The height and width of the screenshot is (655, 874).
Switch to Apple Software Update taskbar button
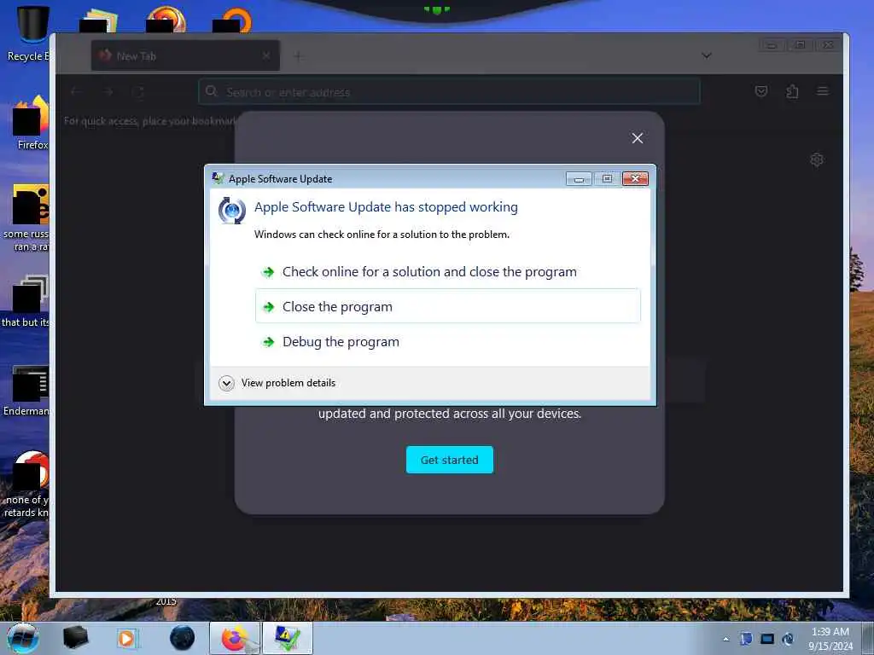(287, 638)
